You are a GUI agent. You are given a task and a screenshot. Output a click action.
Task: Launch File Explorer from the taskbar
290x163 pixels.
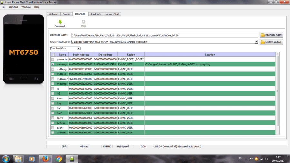click(x=18, y=159)
